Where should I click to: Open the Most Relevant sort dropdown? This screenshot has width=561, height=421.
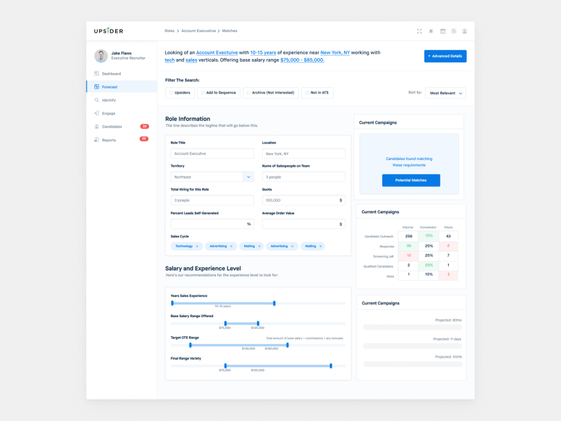[x=445, y=93]
